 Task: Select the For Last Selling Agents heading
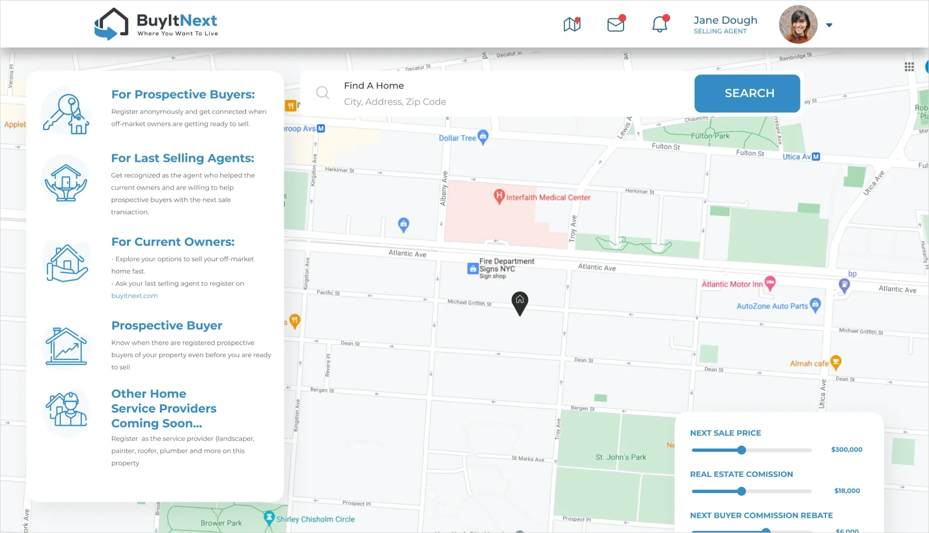pyautogui.click(x=182, y=158)
